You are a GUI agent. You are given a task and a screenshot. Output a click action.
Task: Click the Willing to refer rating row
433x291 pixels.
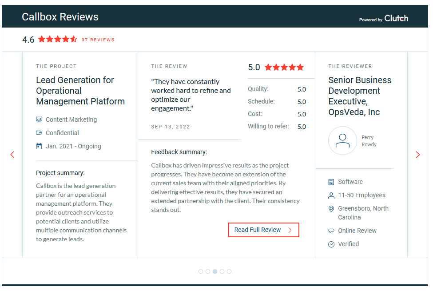[x=277, y=127]
